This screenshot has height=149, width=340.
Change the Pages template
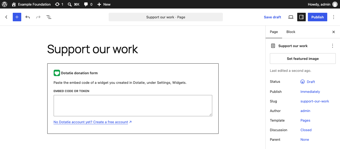(305, 120)
